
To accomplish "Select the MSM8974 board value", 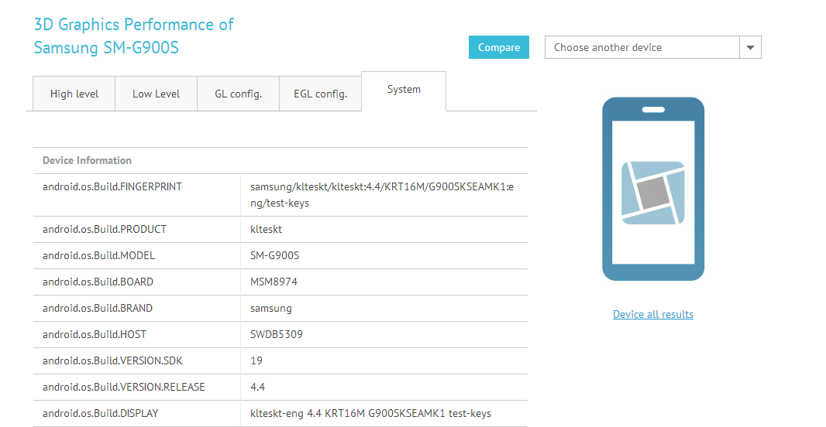I will 274,282.
